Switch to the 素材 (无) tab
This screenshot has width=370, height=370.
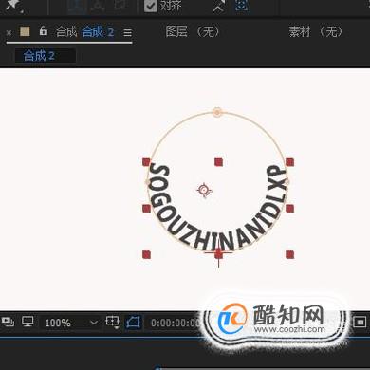click(x=315, y=31)
